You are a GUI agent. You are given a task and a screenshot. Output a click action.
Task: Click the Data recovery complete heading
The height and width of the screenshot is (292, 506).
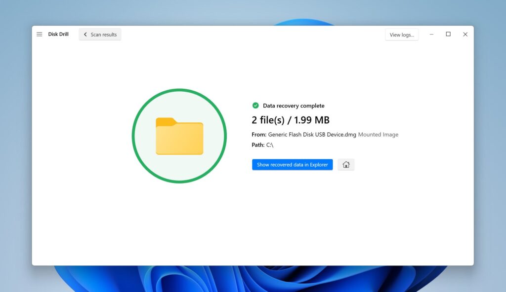pos(294,105)
